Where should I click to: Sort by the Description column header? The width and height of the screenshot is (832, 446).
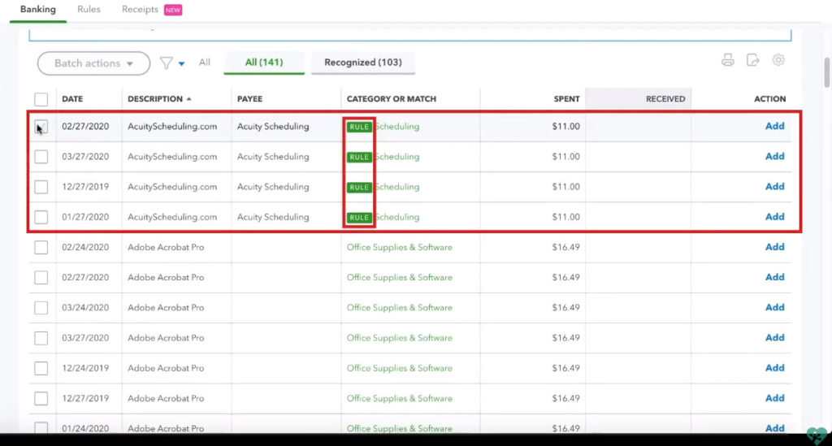click(x=155, y=99)
